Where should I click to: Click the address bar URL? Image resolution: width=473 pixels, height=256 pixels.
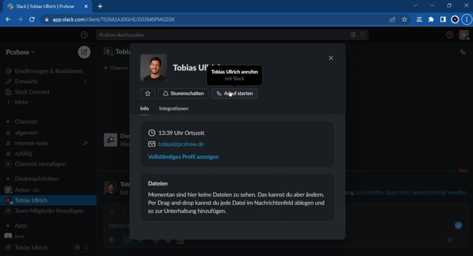click(x=114, y=19)
